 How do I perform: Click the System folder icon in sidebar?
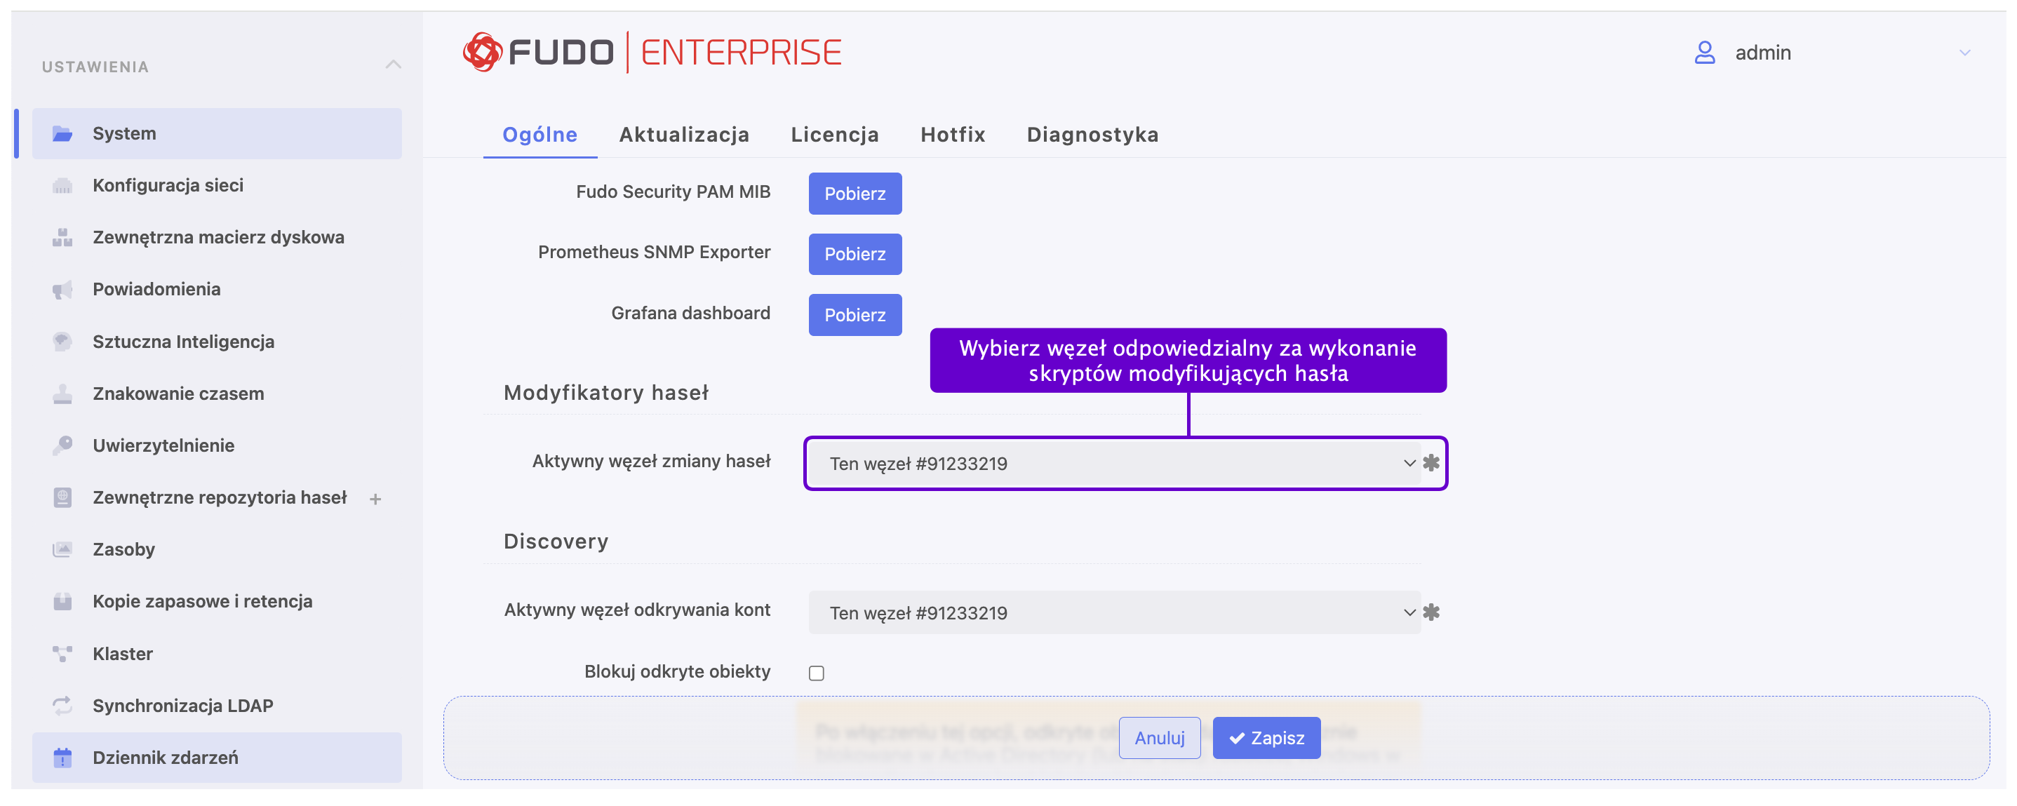pyautogui.click(x=62, y=134)
